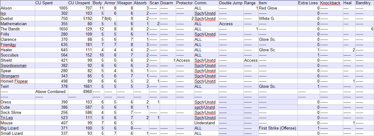Click the lowercase "spch/Unstd" cell for Cube
This screenshot has height=136, width=374.
point(206,107)
